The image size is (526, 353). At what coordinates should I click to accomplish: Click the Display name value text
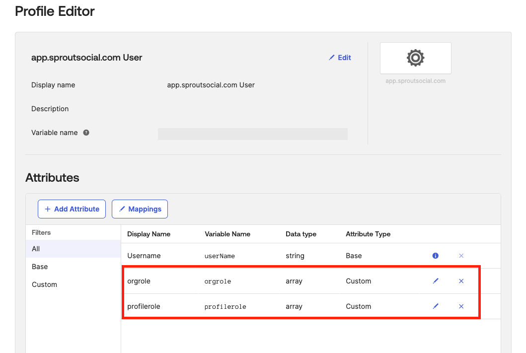point(211,85)
